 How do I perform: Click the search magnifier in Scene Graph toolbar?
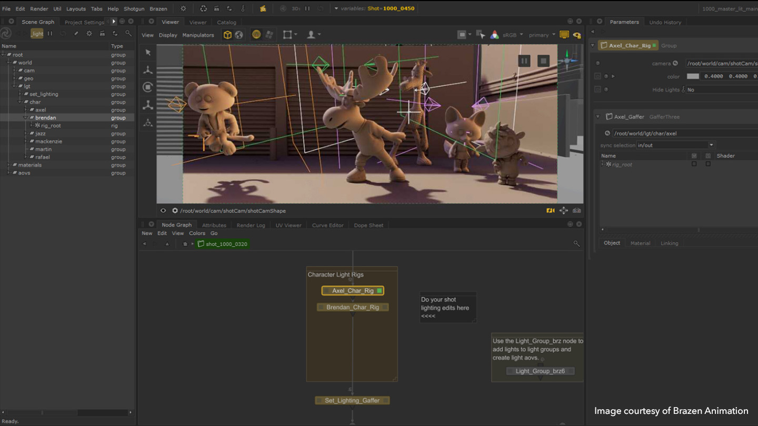click(x=128, y=33)
